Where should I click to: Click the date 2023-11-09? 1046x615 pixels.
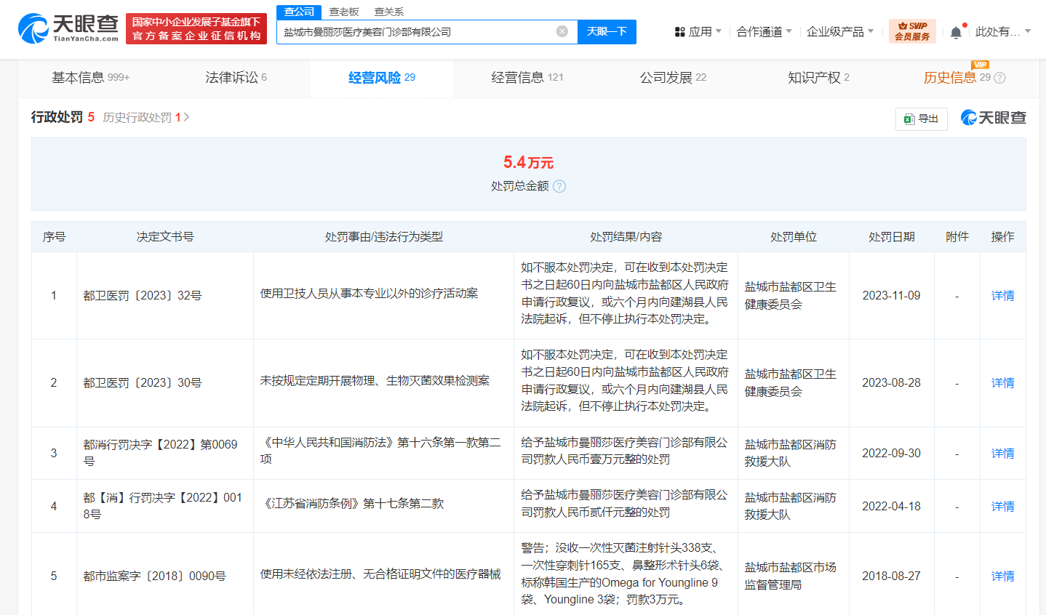tap(892, 296)
